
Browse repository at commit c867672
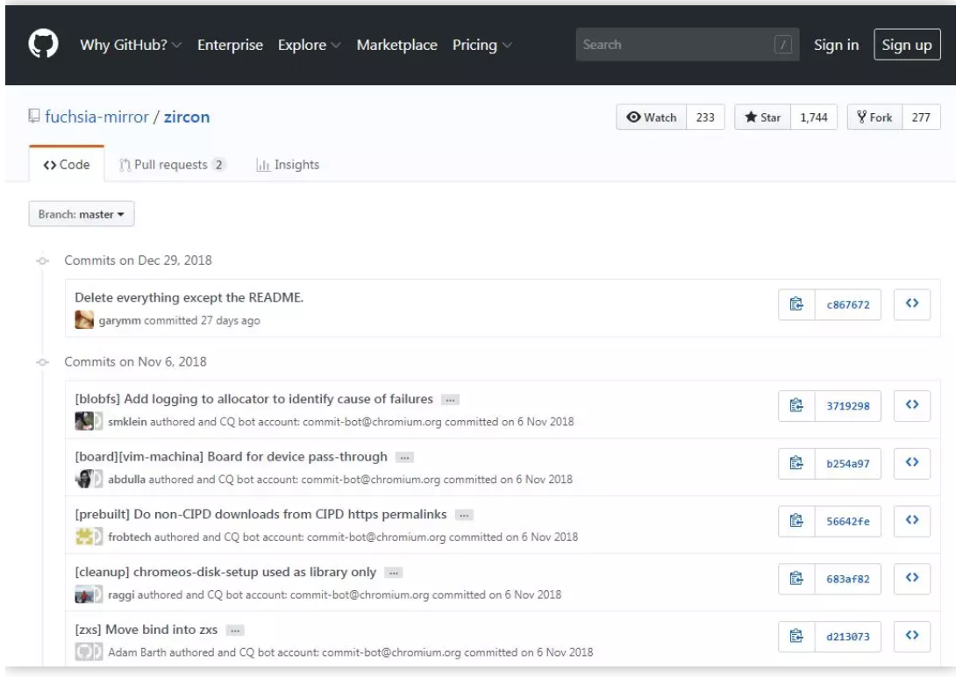912,304
